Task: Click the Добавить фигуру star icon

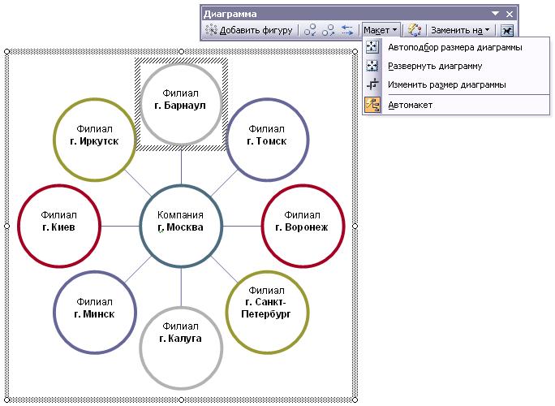Action: pyautogui.click(x=211, y=30)
